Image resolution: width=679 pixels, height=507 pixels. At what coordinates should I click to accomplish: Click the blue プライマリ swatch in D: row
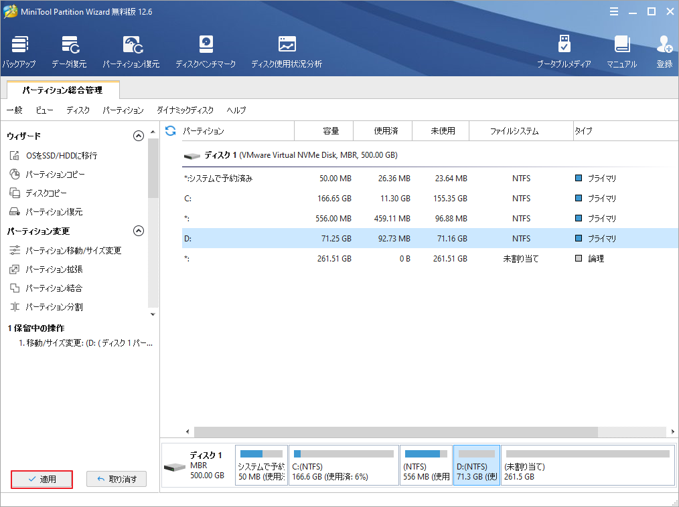pos(578,238)
